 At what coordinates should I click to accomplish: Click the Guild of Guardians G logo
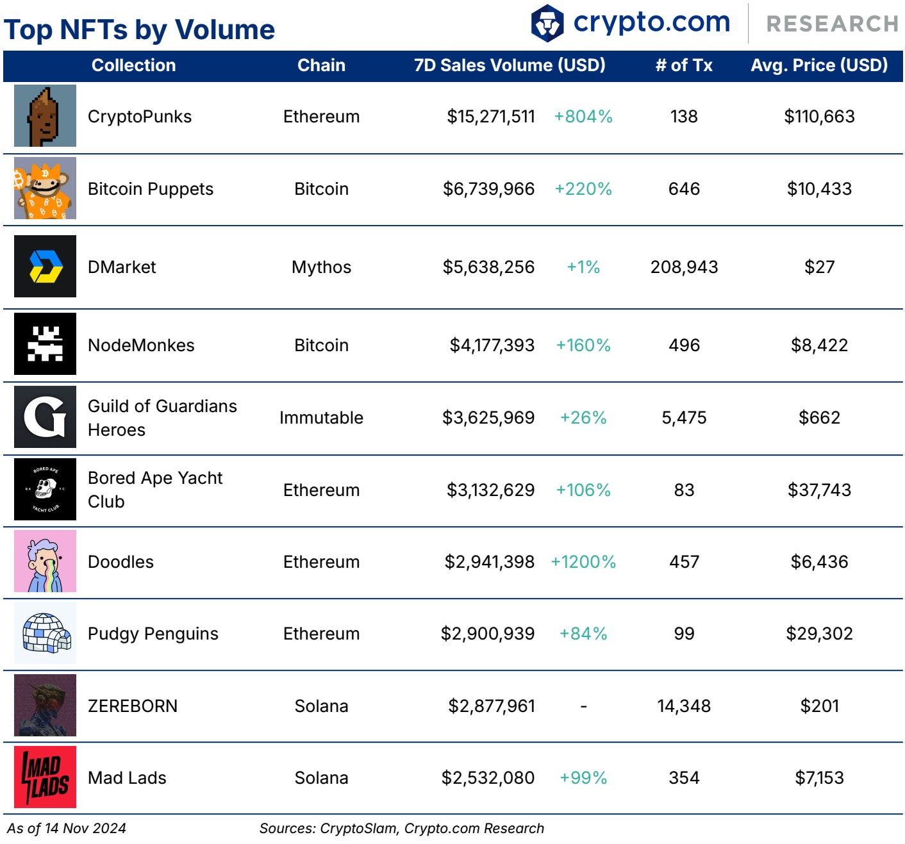[x=45, y=417]
